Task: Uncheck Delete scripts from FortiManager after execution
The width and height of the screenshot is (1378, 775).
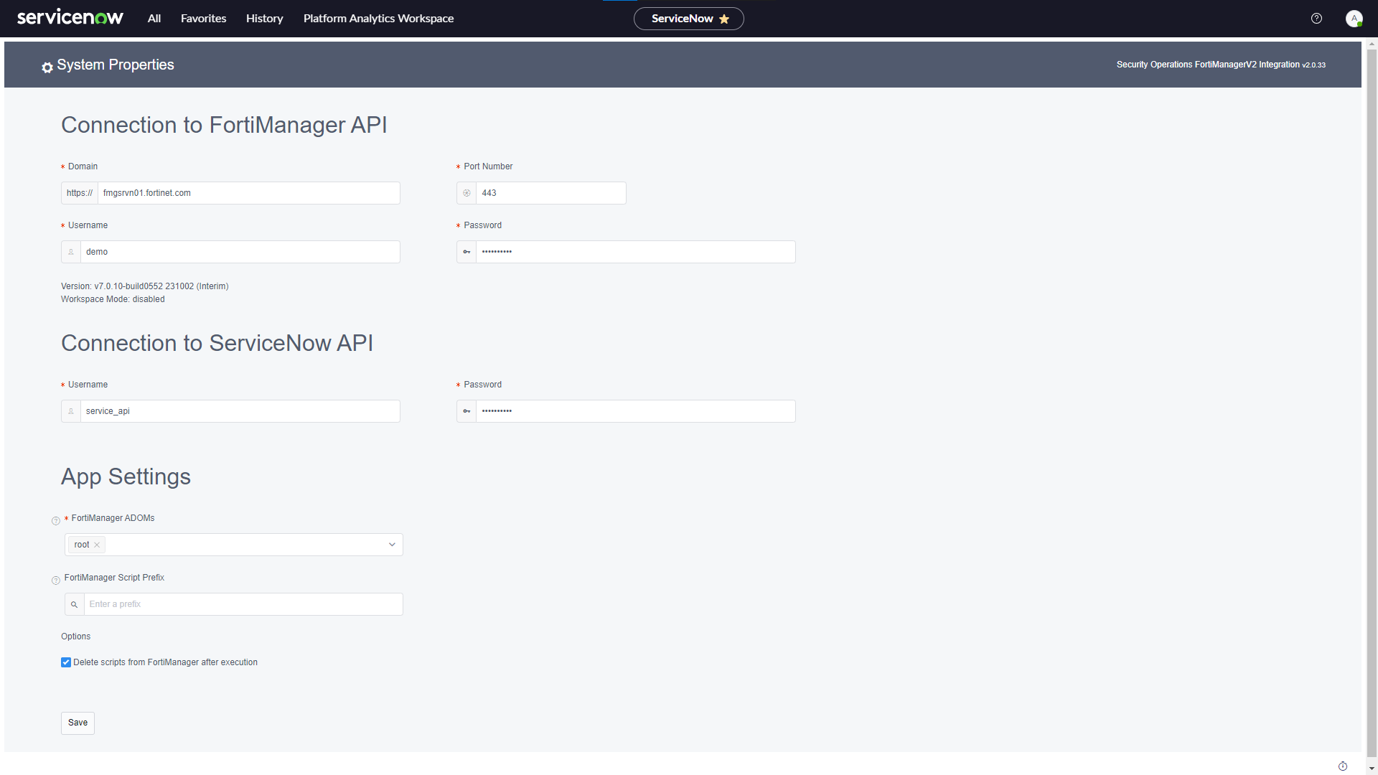Action: (x=66, y=662)
